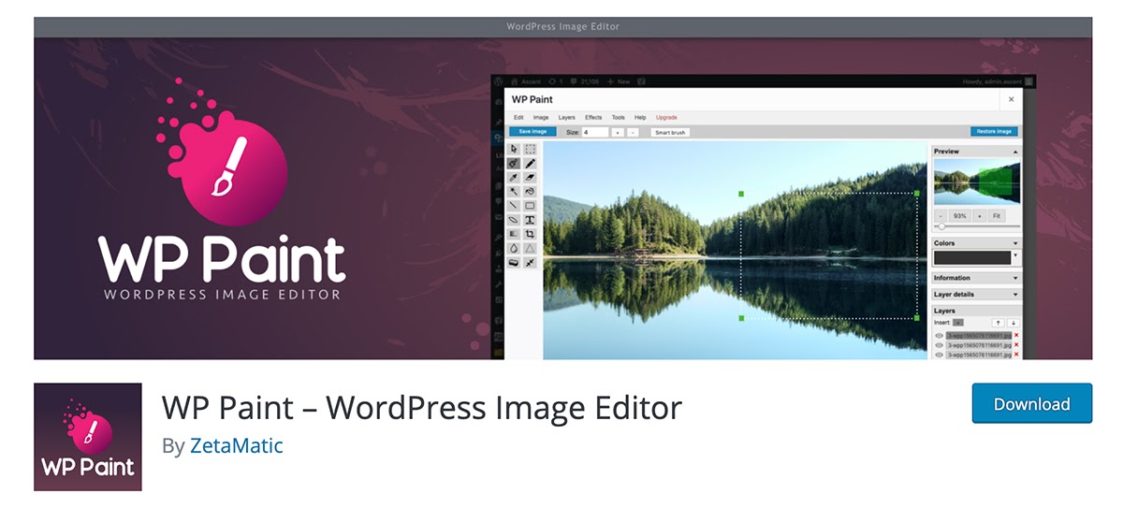The image size is (1123, 508).
Task: Click the WordPress logo in the admin bar
Action: point(499,81)
